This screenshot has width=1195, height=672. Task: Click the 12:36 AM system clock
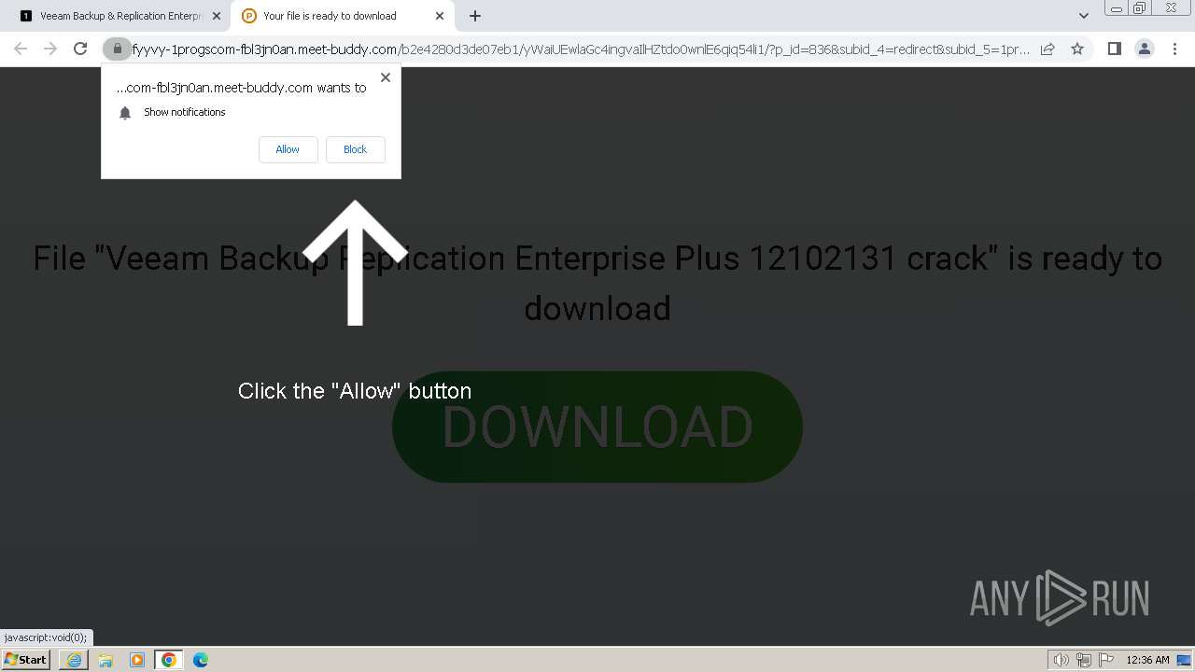1147,660
